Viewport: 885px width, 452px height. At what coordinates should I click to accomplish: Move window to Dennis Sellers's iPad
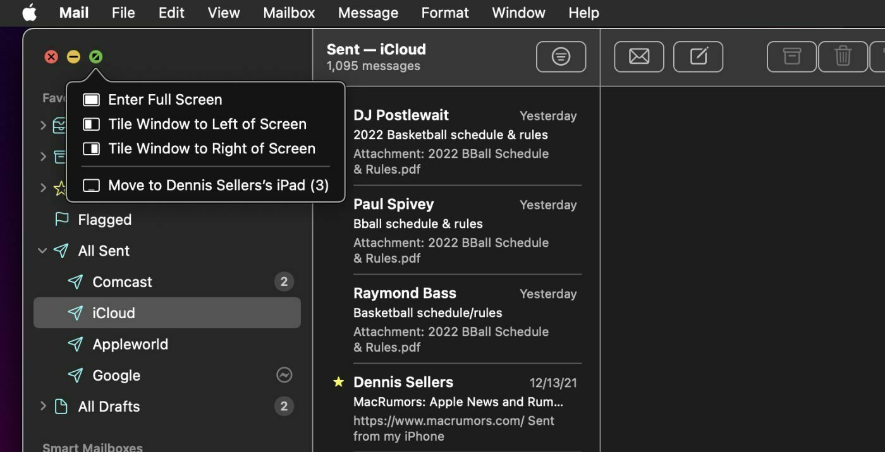pyautogui.click(x=205, y=185)
